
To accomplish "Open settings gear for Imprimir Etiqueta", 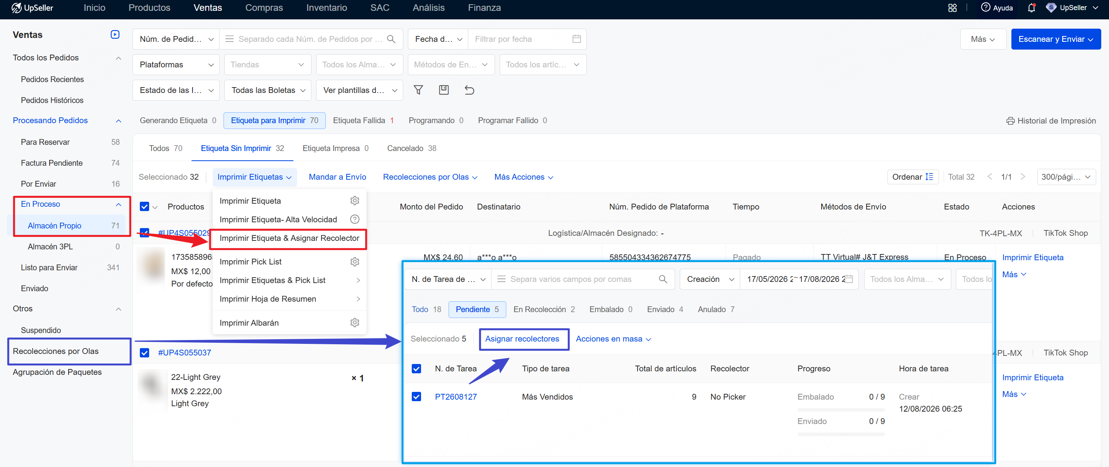I will coord(354,201).
